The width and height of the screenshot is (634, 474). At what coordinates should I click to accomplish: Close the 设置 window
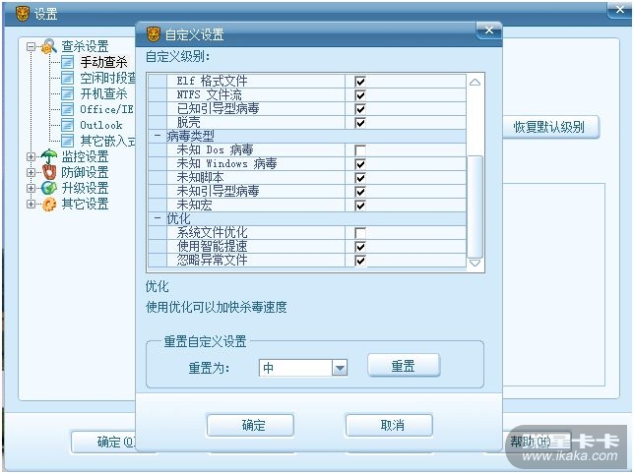tap(620, 10)
